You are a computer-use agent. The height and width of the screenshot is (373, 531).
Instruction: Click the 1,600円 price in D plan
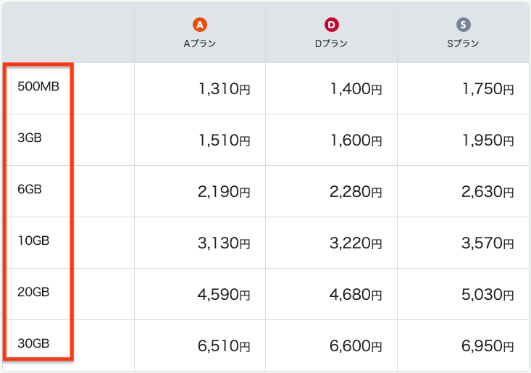point(356,141)
